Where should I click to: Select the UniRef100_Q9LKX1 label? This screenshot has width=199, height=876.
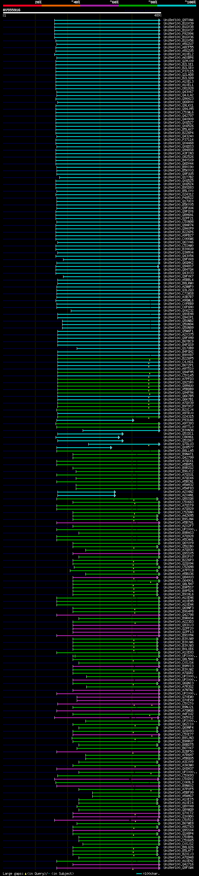click(x=178, y=105)
